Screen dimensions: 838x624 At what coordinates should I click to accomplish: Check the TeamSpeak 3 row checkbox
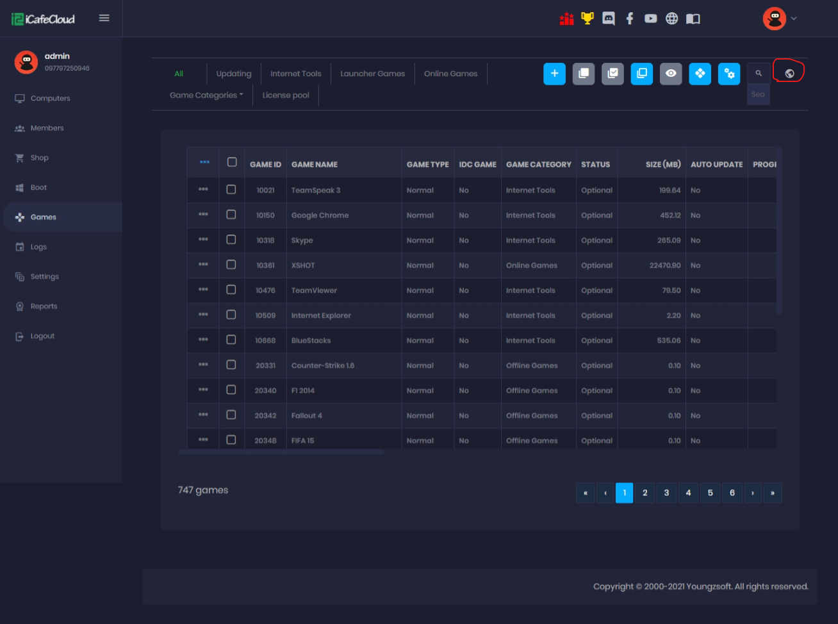231,190
